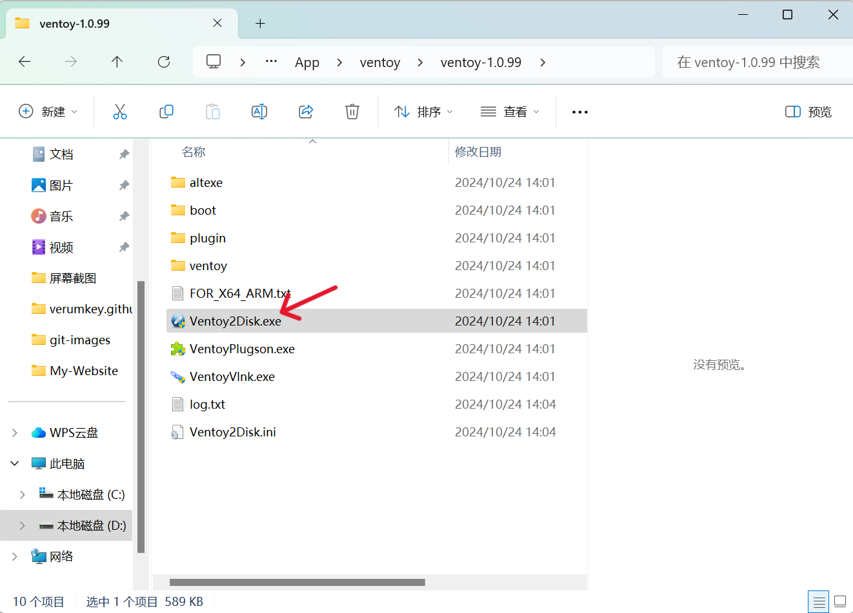Click App in the breadcrumb path
The image size is (853, 613).
pyautogui.click(x=307, y=63)
